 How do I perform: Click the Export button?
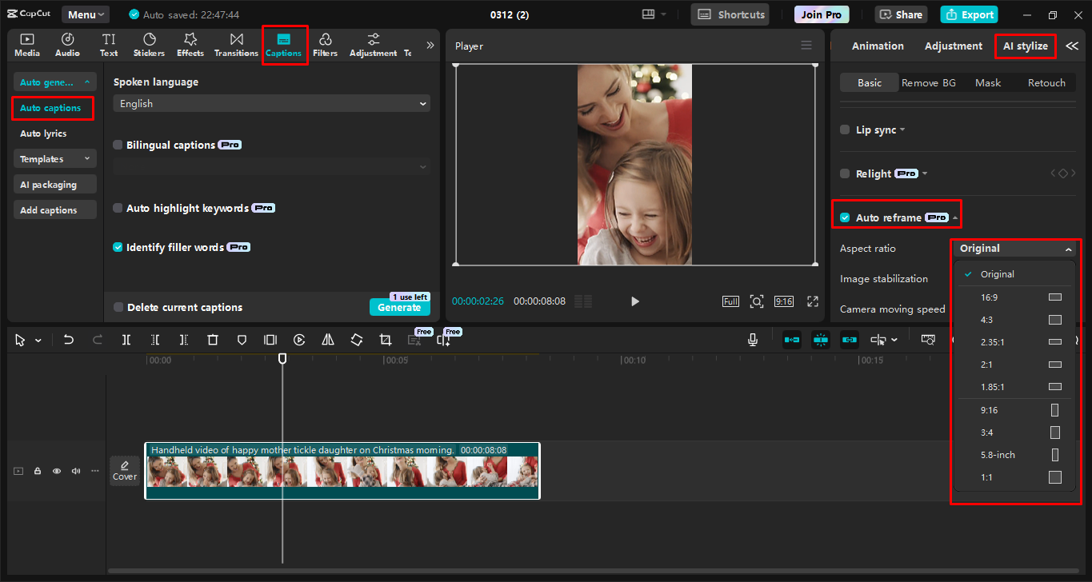tap(969, 14)
